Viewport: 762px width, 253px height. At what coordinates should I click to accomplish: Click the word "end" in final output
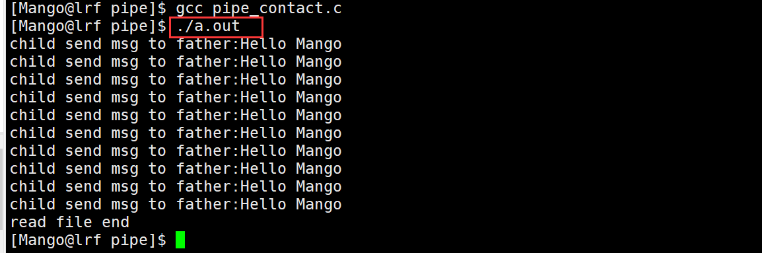coord(116,223)
